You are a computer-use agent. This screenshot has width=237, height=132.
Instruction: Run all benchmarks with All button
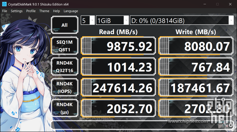point(65,25)
